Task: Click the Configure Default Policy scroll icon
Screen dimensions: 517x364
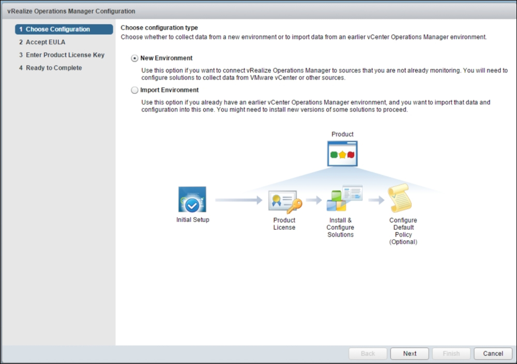Action: 400,198
